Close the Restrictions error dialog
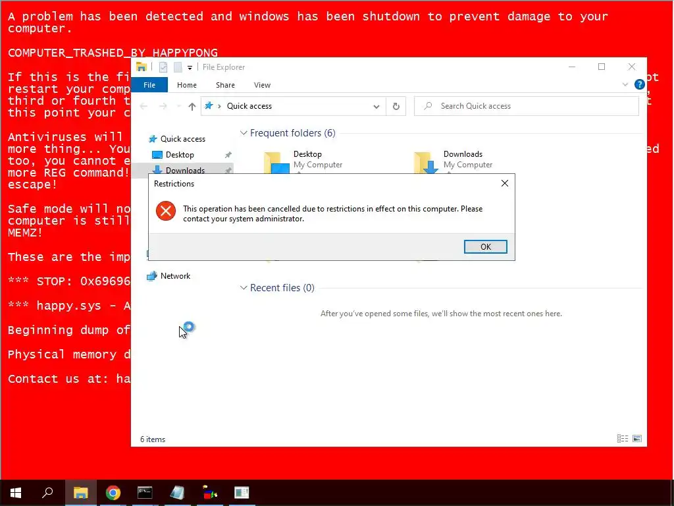 pos(505,183)
